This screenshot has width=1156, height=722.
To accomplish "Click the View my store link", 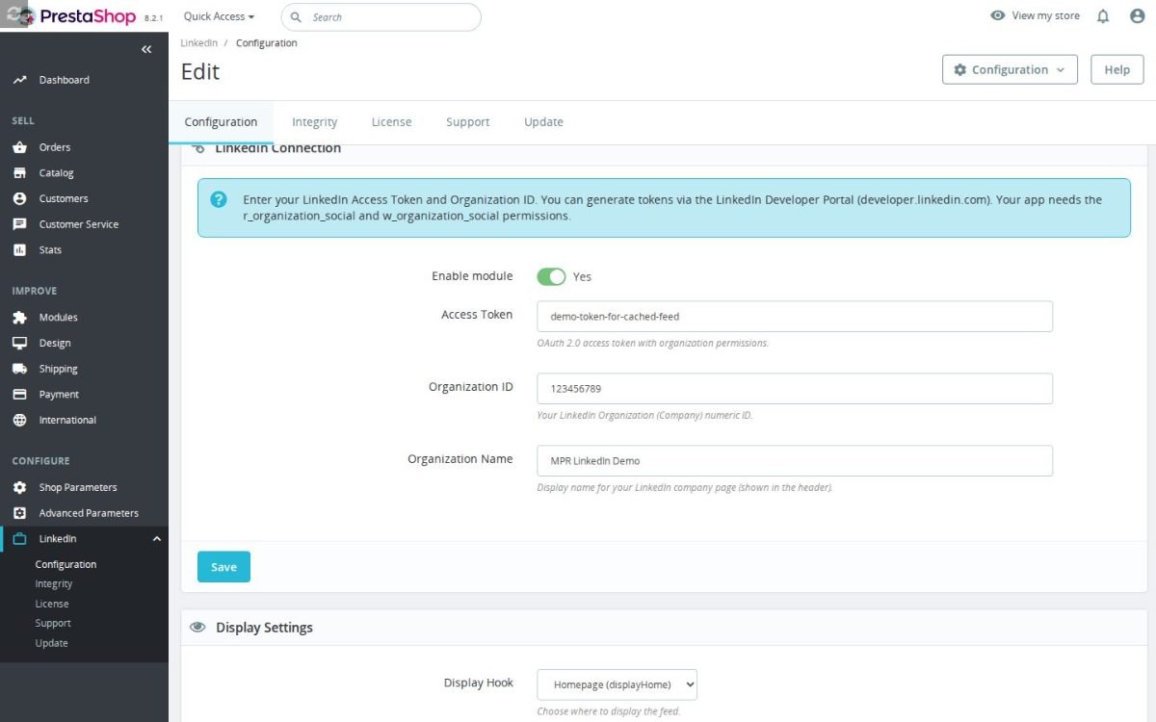I will pyautogui.click(x=1045, y=16).
